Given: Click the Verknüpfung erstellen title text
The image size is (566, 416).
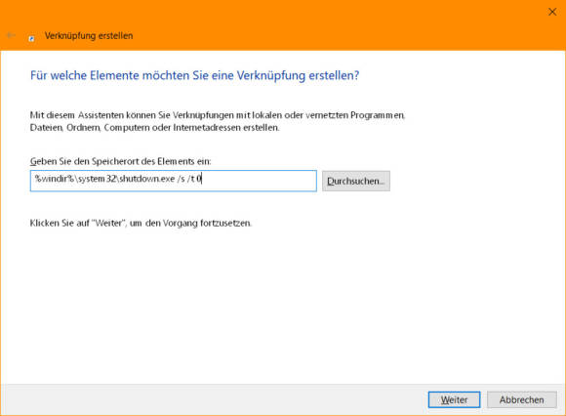Looking at the screenshot, I should click(89, 36).
